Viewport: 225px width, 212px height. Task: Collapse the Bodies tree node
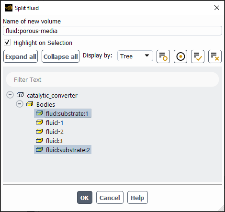click(x=20, y=104)
